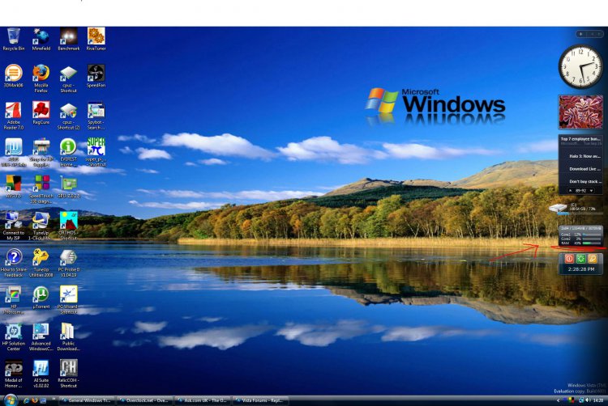This screenshot has width=608, height=406.
Task: Click the taskbar clock showing 14:28
Action: click(x=598, y=400)
